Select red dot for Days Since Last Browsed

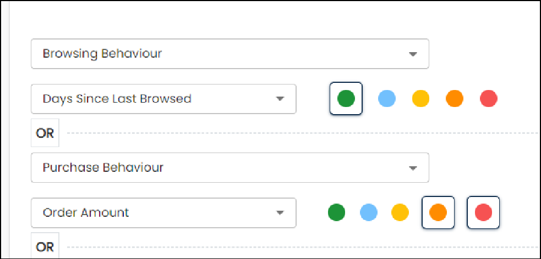pos(489,98)
